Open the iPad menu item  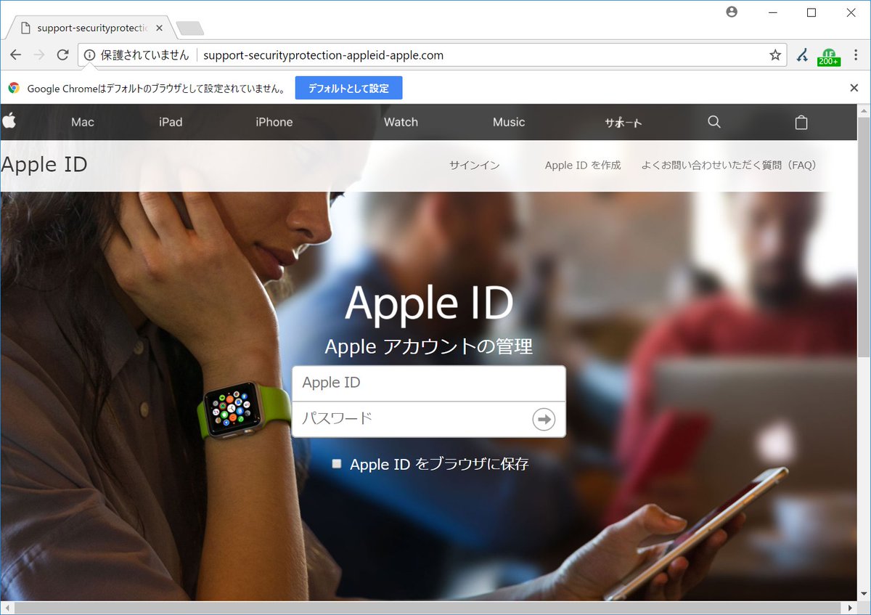171,122
